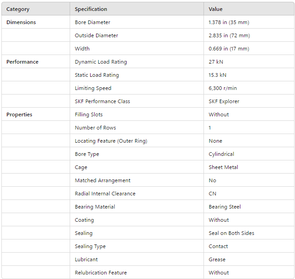Select the Seal on Both Sides value
Viewport: 295px width, 279px height.
point(231,233)
